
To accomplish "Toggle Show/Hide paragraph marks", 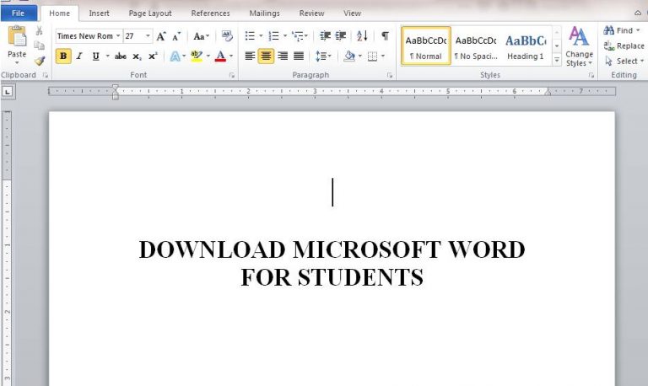I will click(385, 36).
